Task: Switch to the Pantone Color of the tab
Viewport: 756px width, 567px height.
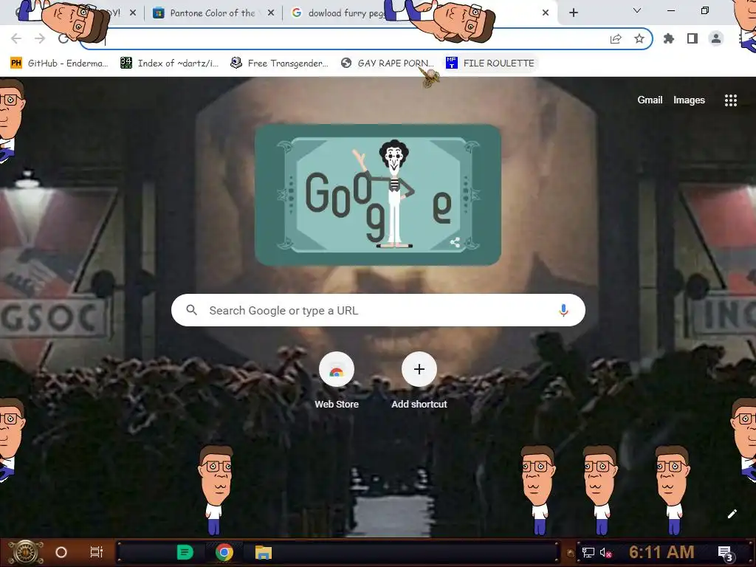Action: 212,13
